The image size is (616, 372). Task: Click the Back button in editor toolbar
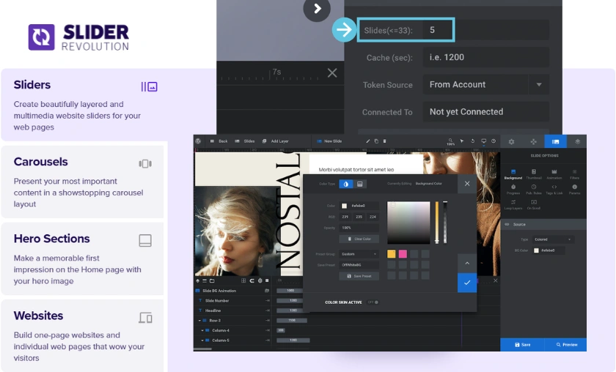point(219,141)
